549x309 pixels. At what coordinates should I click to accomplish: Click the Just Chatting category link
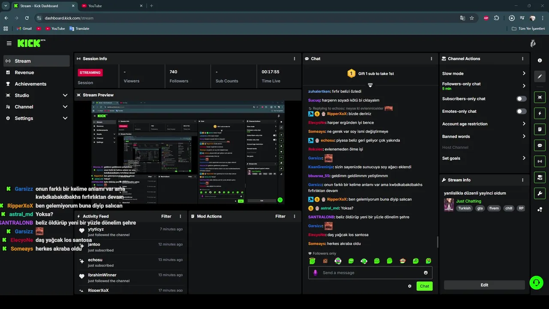click(468, 201)
